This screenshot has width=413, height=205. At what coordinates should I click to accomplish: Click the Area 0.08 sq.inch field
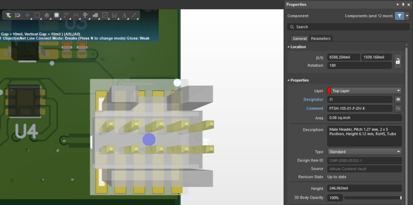(365, 118)
